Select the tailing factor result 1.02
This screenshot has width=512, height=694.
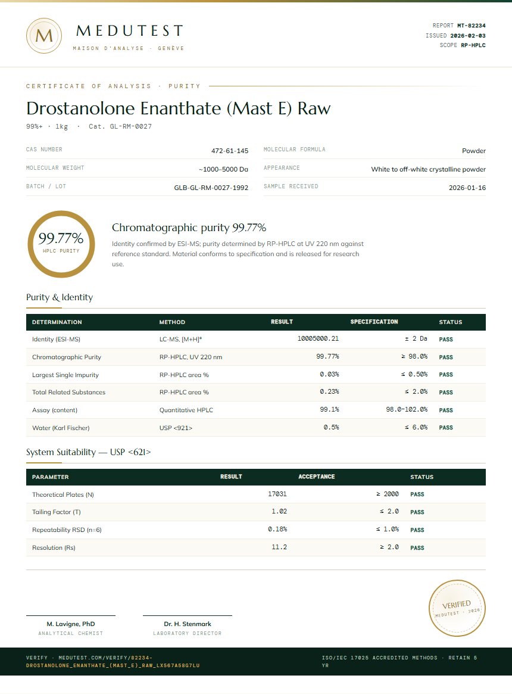point(279,512)
